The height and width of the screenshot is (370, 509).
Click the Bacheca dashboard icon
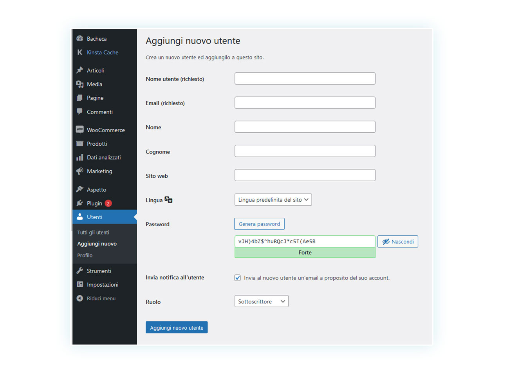pyautogui.click(x=80, y=38)
